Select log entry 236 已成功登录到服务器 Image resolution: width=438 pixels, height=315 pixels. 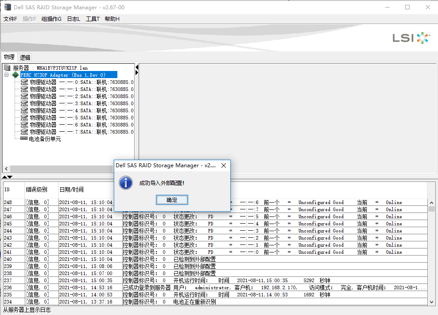coord(215,287)
